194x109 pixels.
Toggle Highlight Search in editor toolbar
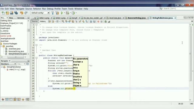click(x=73, y=21)
